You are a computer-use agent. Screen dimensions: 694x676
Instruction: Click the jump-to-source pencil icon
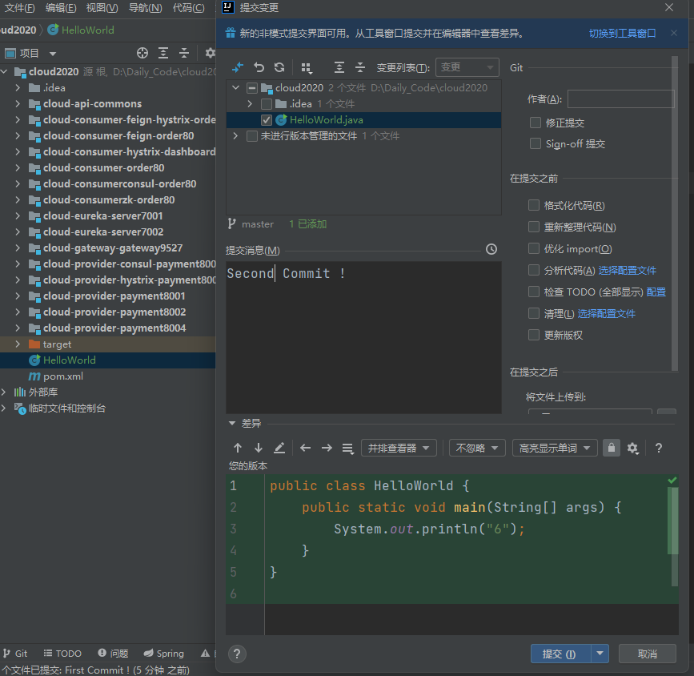coord(279,448)
